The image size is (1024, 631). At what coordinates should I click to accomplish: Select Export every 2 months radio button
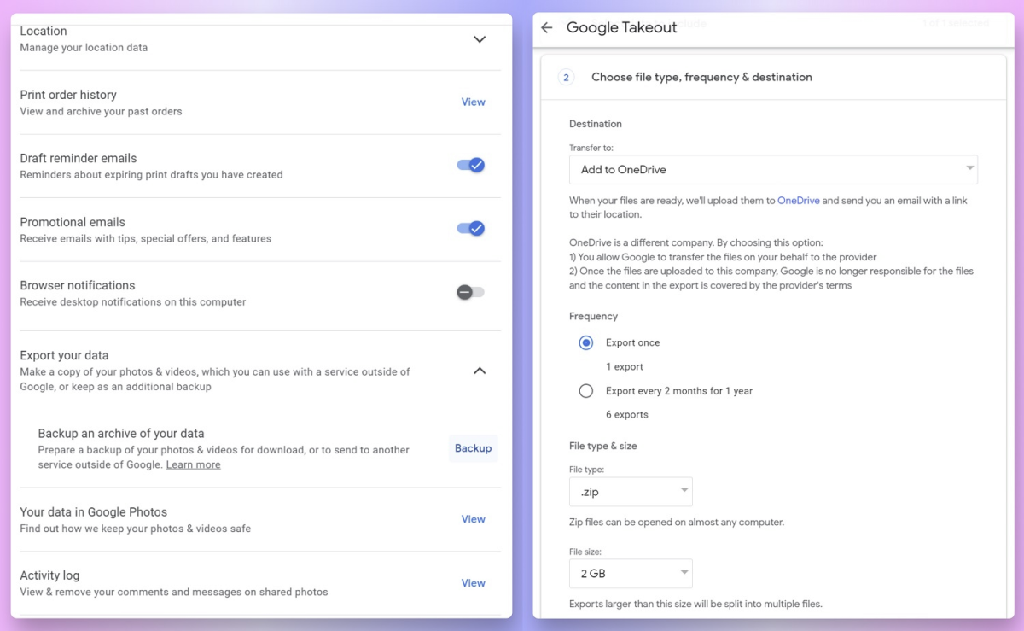[585, 391]
